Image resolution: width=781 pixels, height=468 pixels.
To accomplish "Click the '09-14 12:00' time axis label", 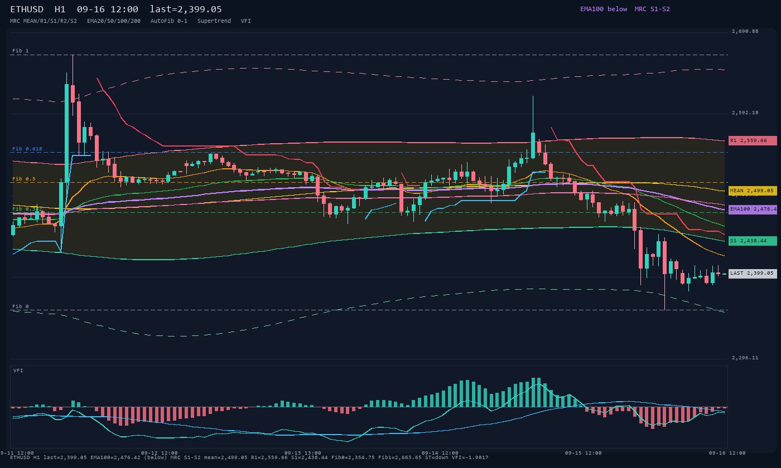I will pyautogui.click(x=440, y=453).
